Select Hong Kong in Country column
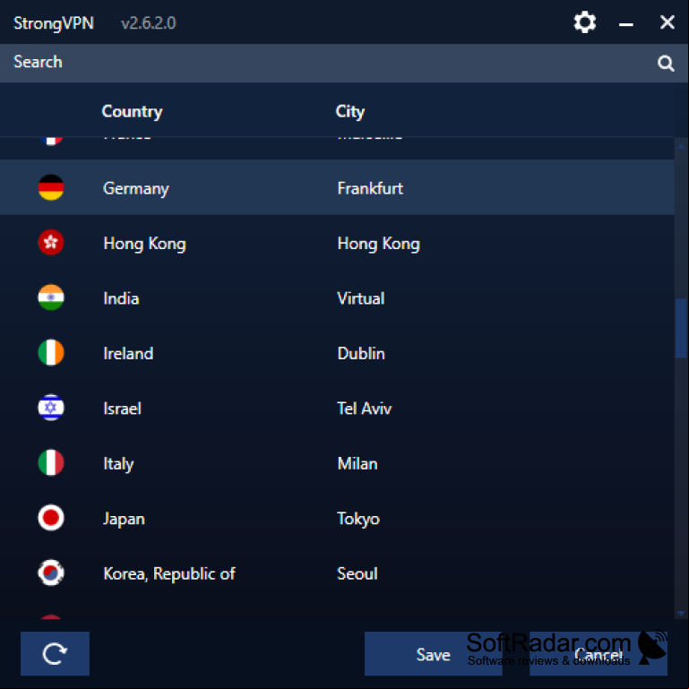 144,244
